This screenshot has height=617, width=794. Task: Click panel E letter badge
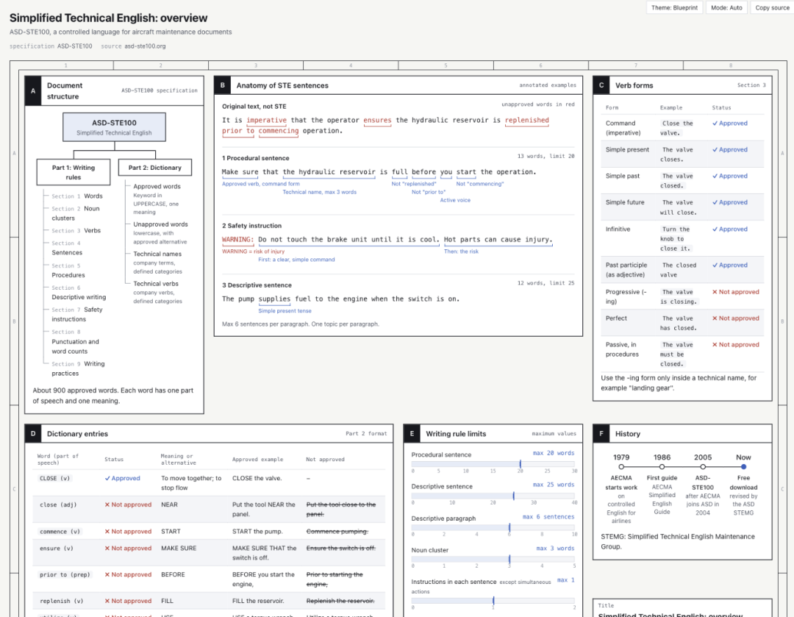click(412, 434)
